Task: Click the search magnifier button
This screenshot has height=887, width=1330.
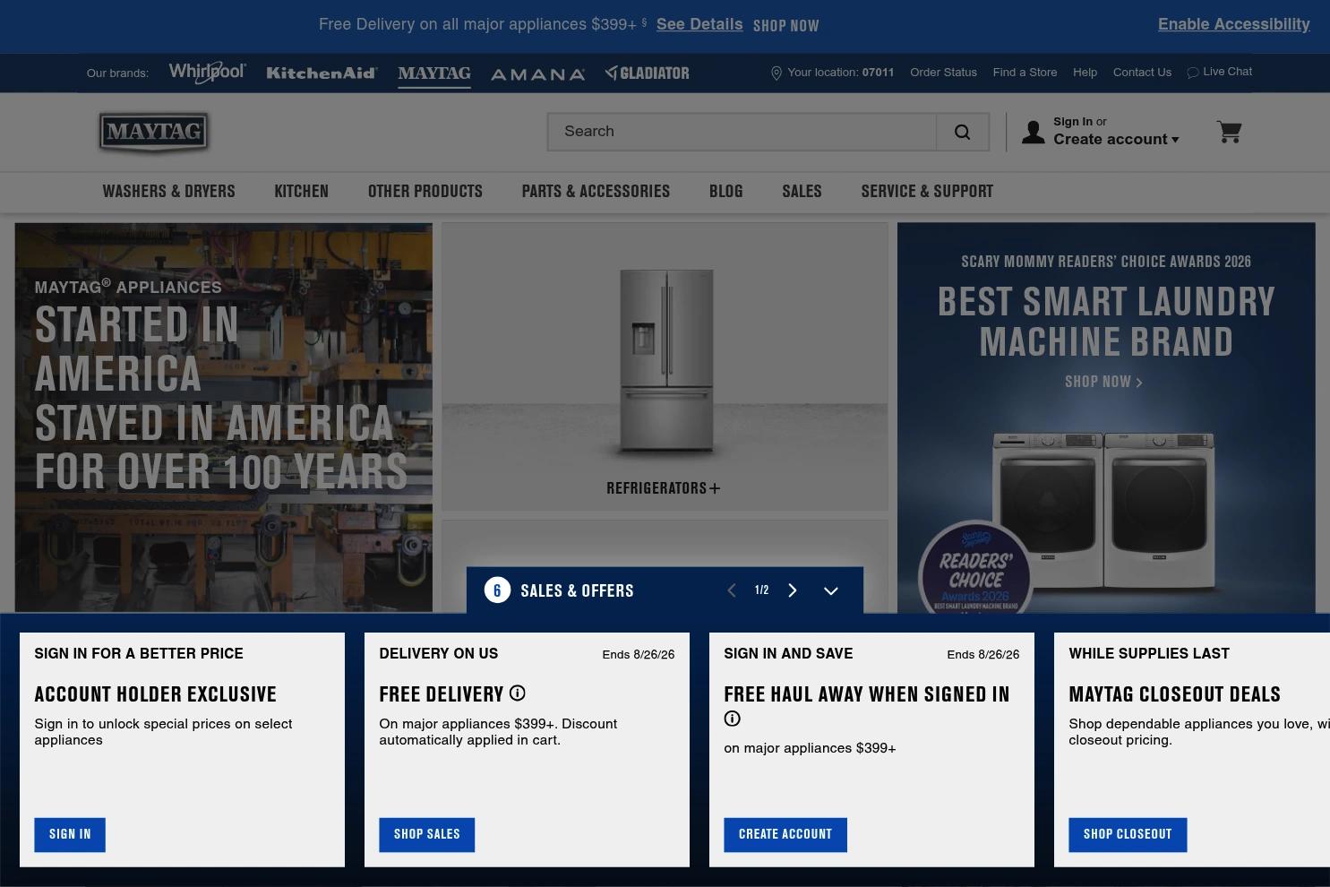Action: (963, 132)
